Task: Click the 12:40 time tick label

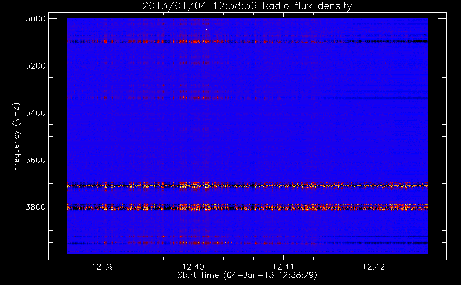Action: point(193,267)
